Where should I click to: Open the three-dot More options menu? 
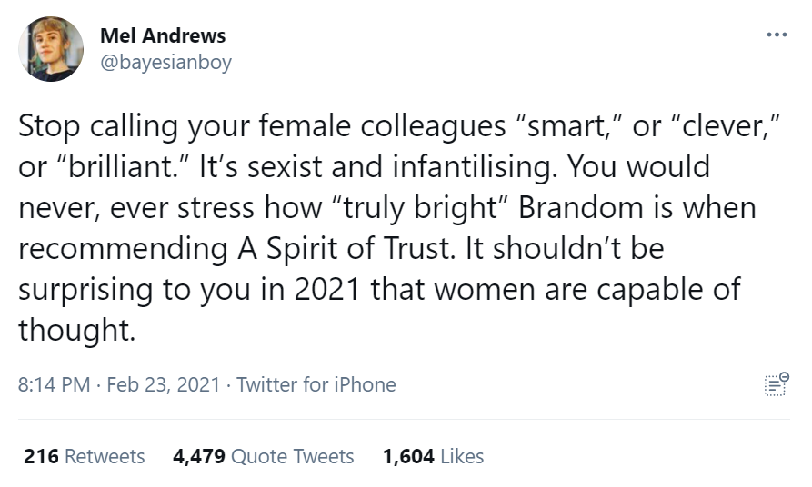pyautogui.click(x=776, y=36)
